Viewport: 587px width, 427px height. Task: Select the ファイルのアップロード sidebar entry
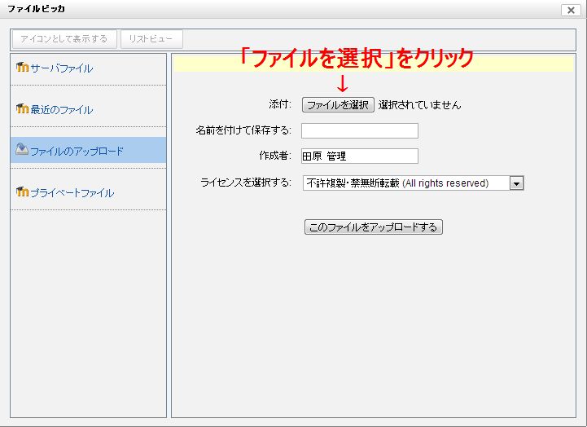coord(77,152)
